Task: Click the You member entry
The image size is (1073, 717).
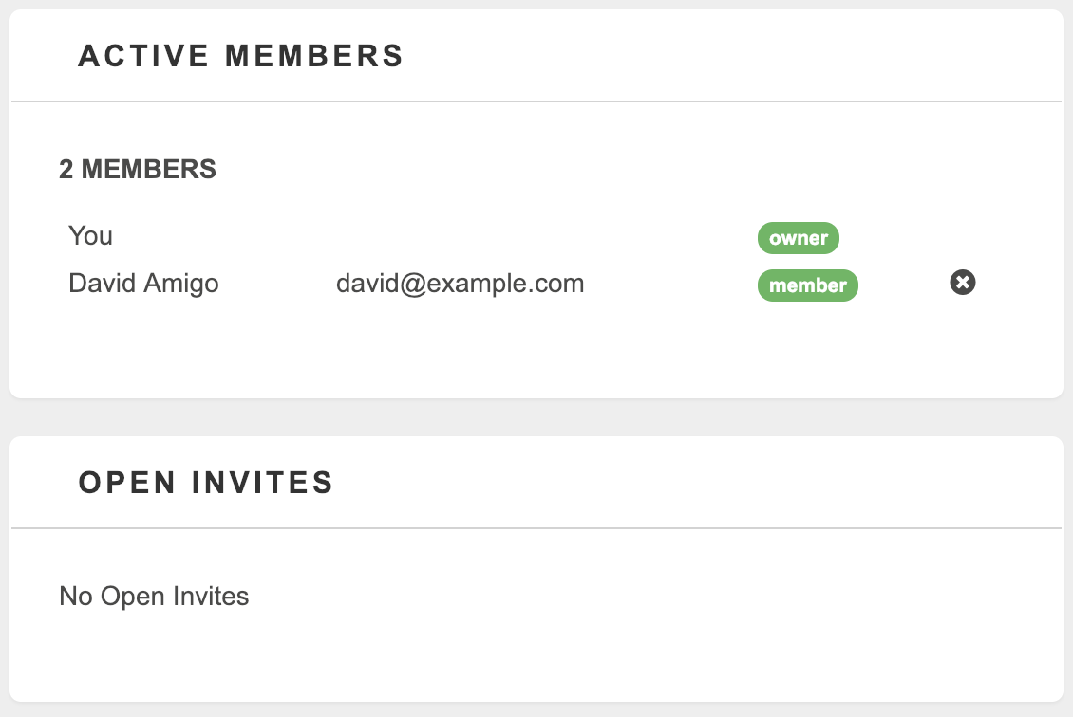Action: tap(90, 236)
